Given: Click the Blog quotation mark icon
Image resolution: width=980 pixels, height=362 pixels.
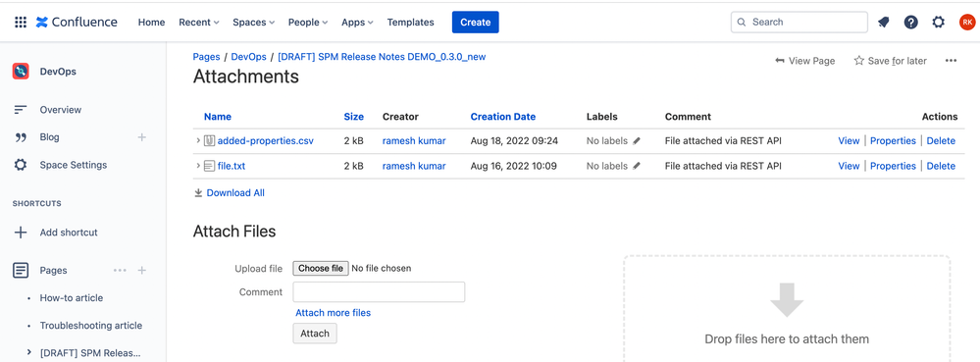Looking at the screenshot, I should click(x=21, y=137).
